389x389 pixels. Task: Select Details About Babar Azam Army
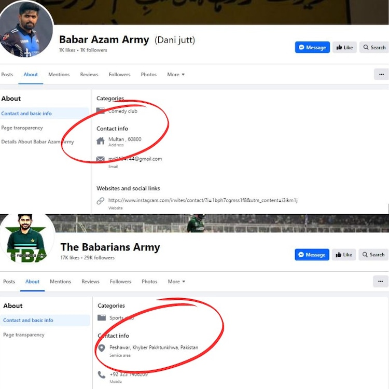(37, 142)
